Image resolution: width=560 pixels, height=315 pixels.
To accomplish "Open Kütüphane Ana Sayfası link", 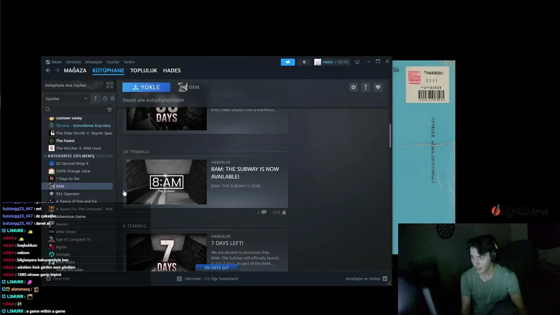I will coord(66,85).
